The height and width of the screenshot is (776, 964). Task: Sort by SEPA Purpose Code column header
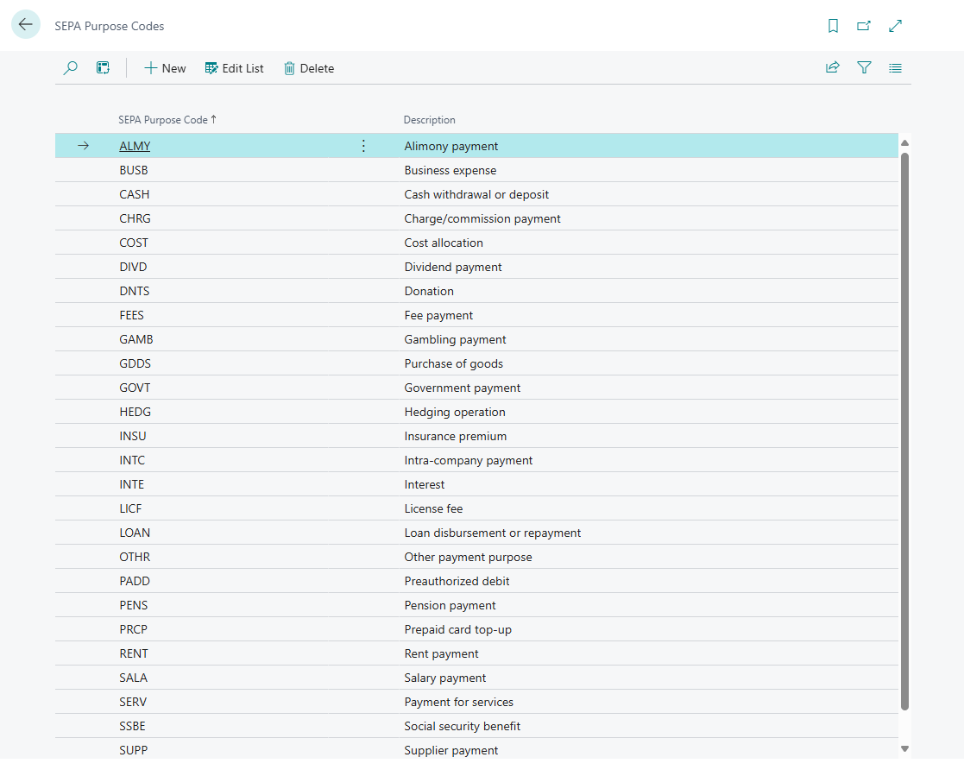[163, 120]
